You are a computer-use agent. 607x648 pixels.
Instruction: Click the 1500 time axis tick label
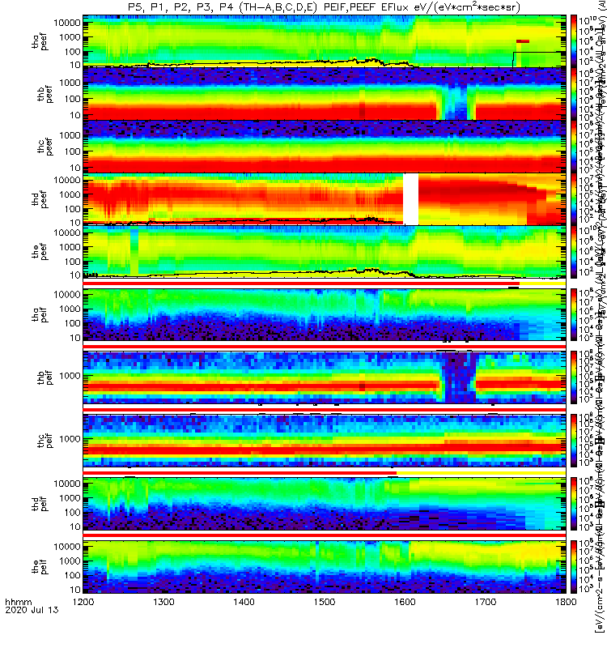pos(325,601)
